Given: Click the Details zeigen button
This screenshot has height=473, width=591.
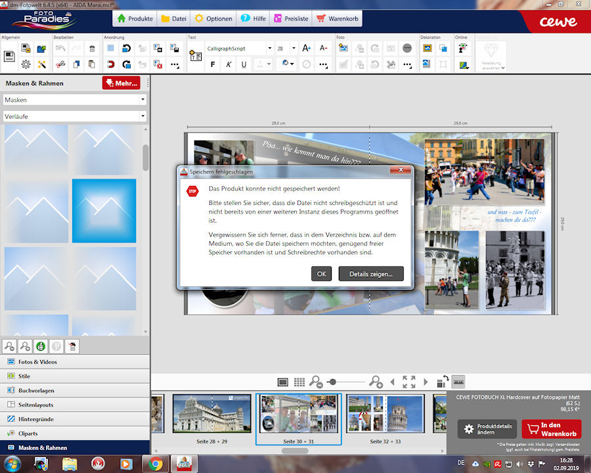Looking at the screenshot, I should 371,274.
